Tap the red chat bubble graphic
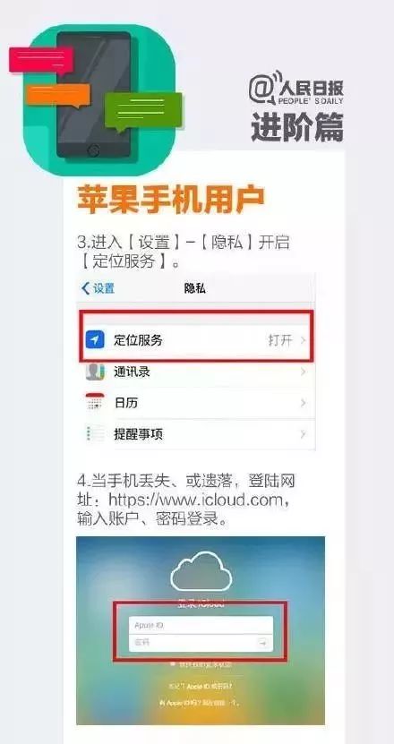 click(x=41, y=60)
